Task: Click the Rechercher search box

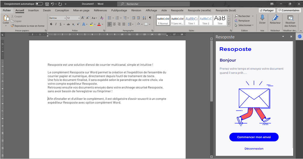Action: click(x=154, y=4)
